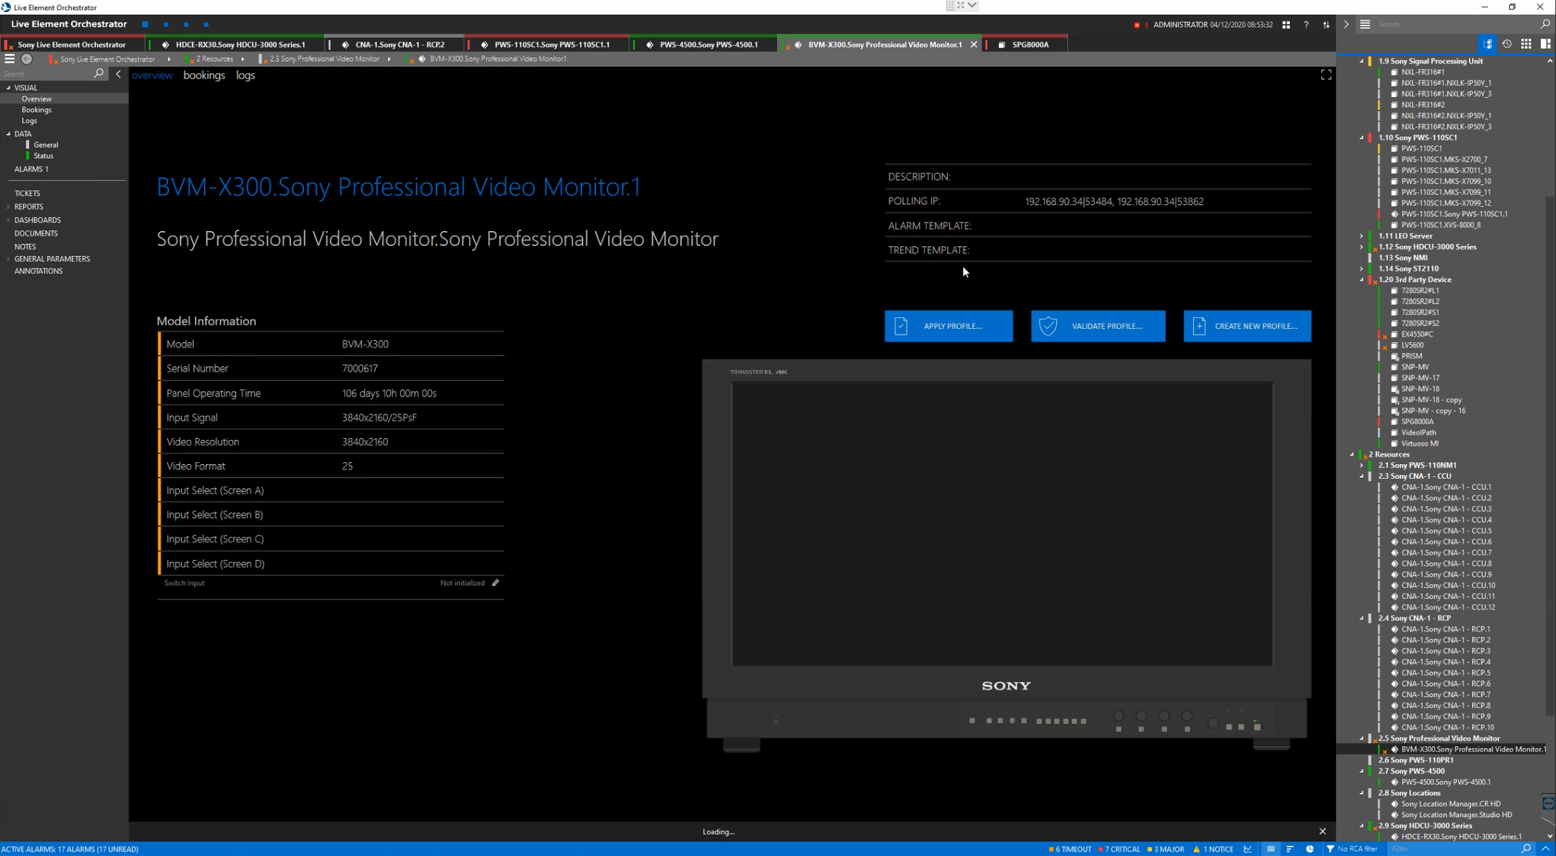Filter alarms by 6 TIMEOUT
Screen dimensions: 1556x856
(1070, 849)
